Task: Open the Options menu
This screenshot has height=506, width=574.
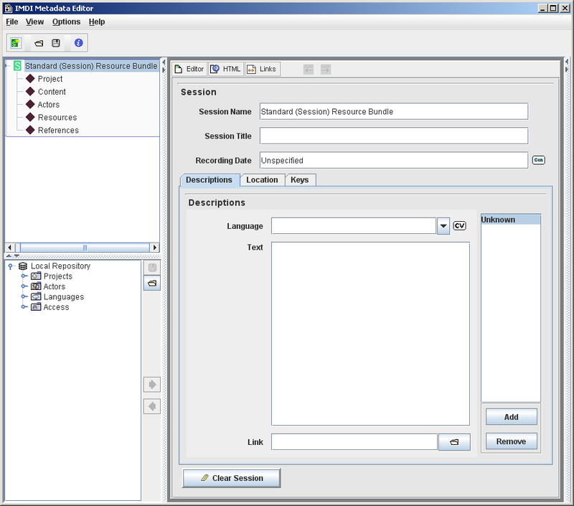Action: [x=66, y=22]
